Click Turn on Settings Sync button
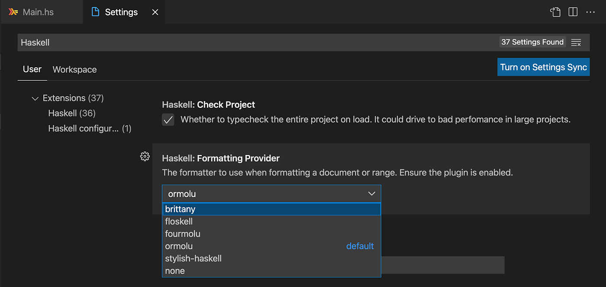 click(x=543, y=67)
